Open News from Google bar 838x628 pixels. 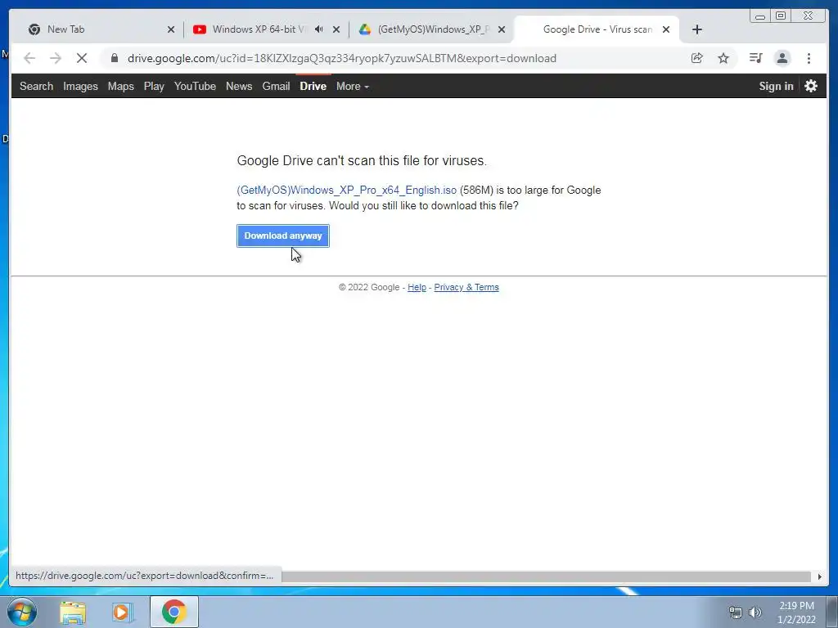coord(239,86)
